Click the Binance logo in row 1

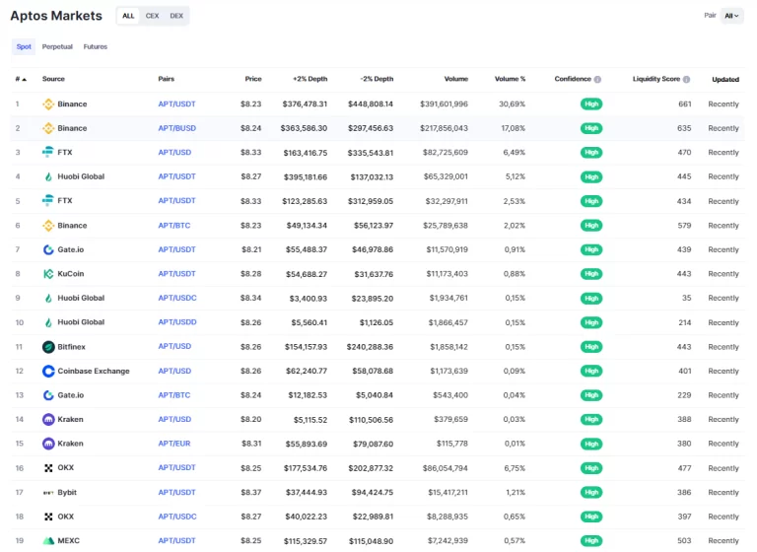pos(48,103)
